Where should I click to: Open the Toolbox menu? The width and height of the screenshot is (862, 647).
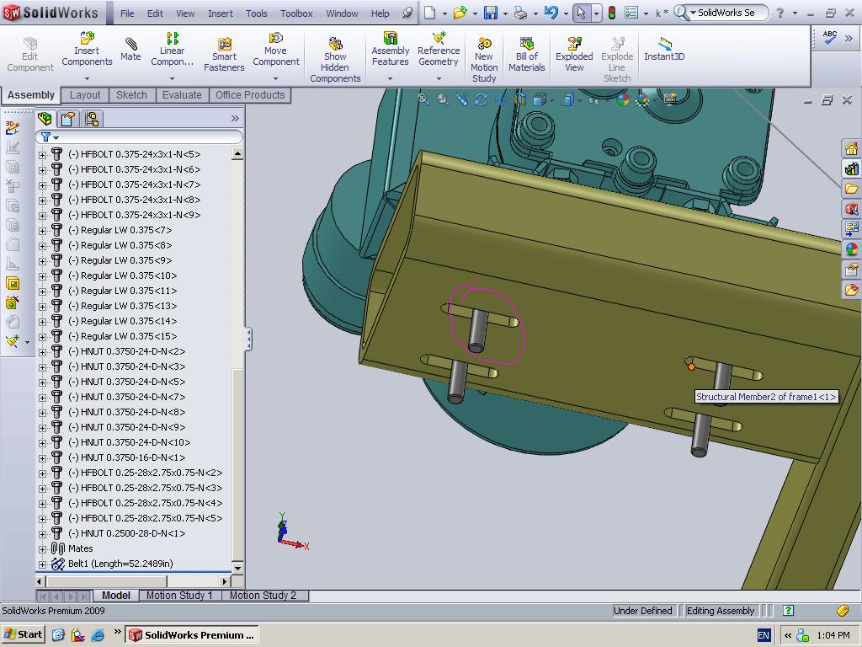(296, 13)
